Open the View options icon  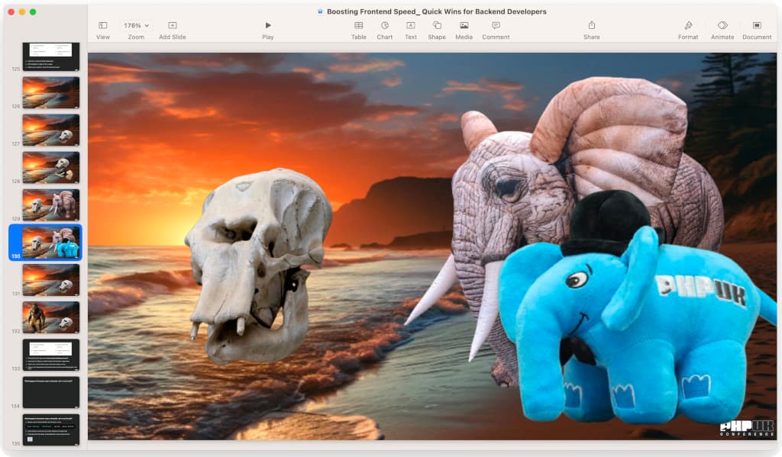(x=102, y=26)
